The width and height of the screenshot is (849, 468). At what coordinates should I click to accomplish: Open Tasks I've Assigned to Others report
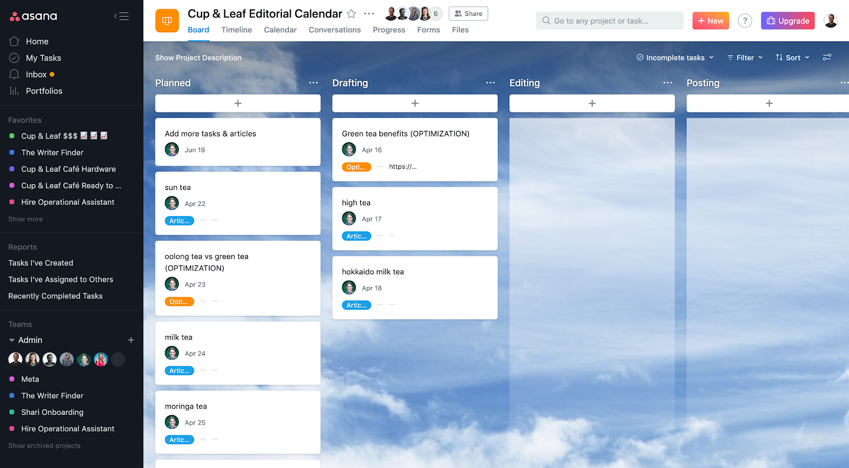coord(61,279)
